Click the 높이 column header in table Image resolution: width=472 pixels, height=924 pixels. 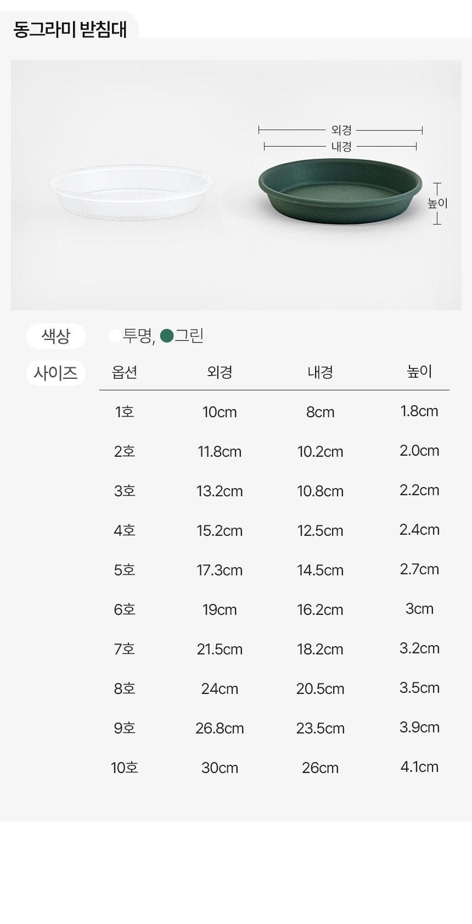click(x=419, y=372)
